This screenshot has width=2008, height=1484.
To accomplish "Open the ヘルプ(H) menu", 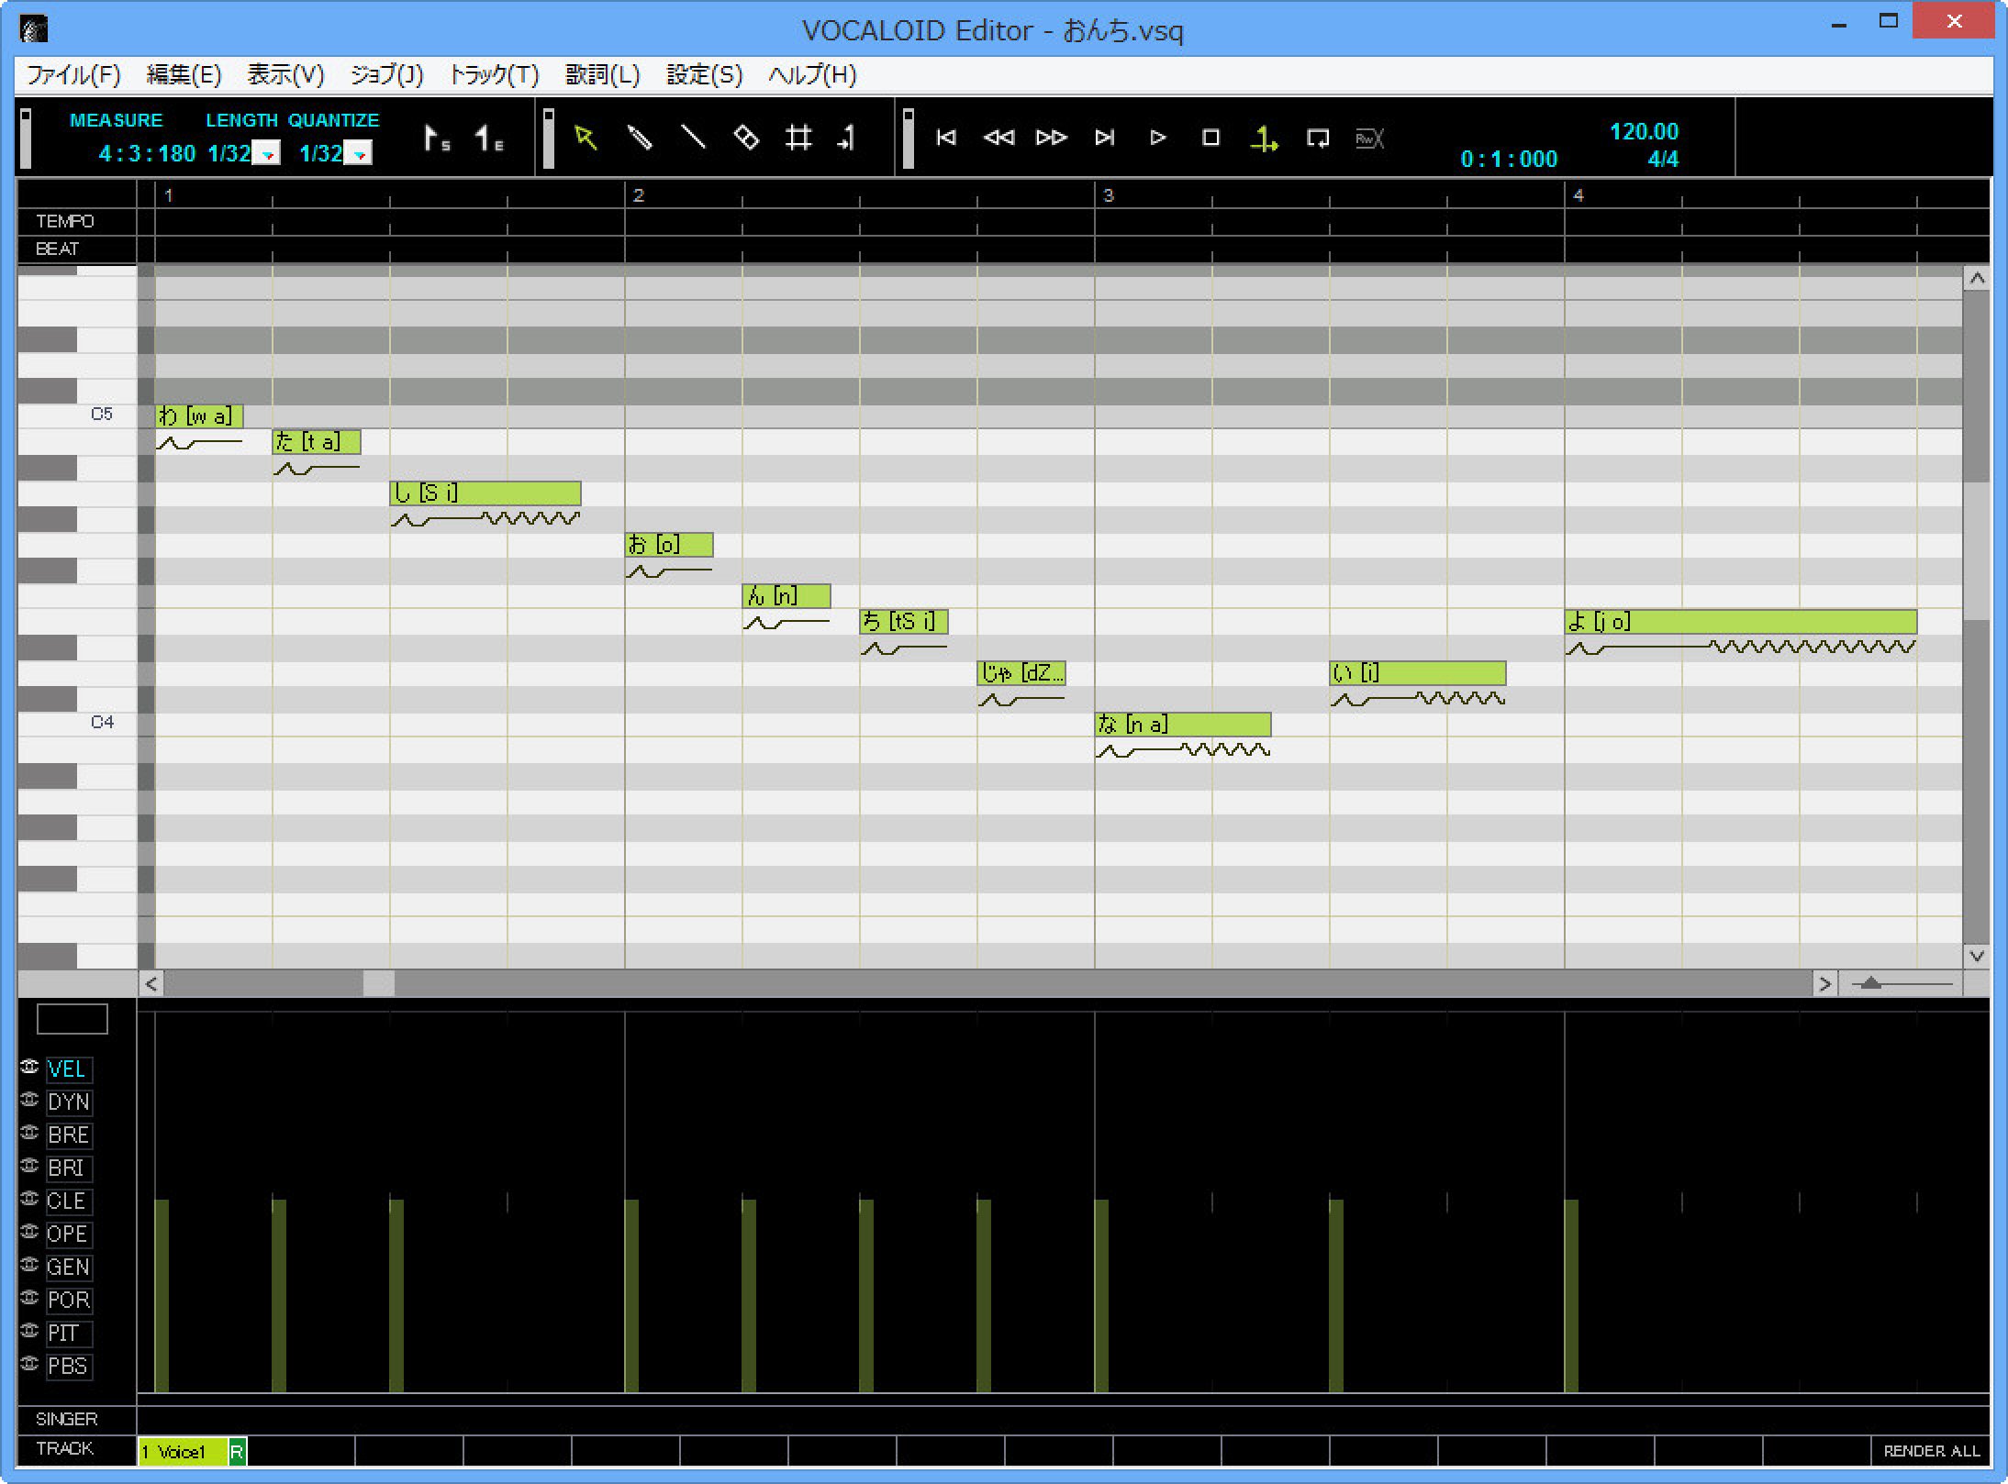I will (x=812, y=75).
